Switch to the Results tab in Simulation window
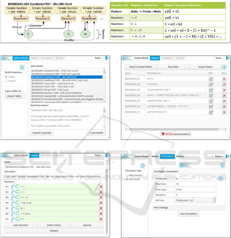 pyautogui.click(x=180, y=156)
